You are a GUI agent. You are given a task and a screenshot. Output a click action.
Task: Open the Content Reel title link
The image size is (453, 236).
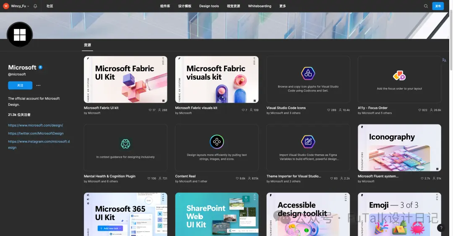185,176
